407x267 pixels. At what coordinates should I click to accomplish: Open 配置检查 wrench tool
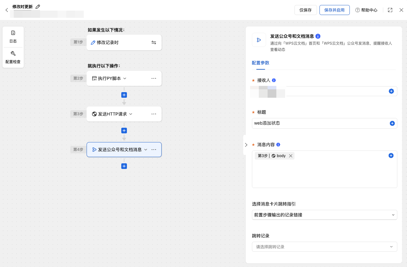click(x=13, y=57)
